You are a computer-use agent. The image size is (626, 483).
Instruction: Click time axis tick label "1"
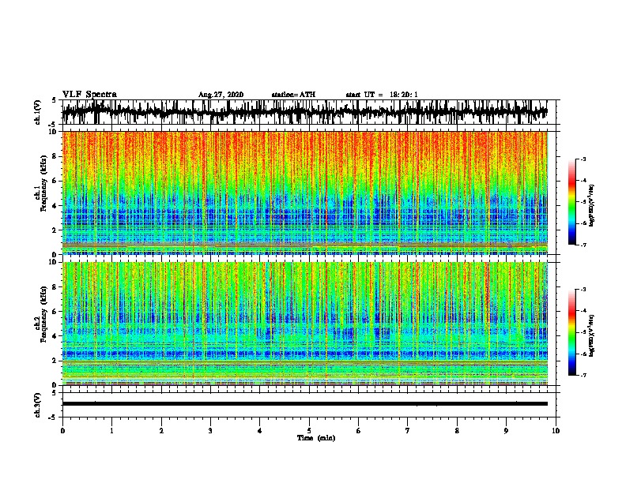tap(111, 431)
